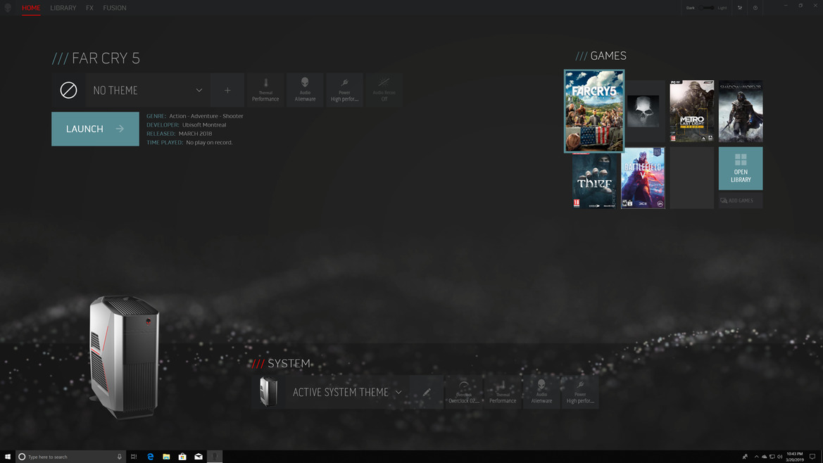Open system Power High performance tile
This screenshot has width=823, height=463.
click(580, 392)
